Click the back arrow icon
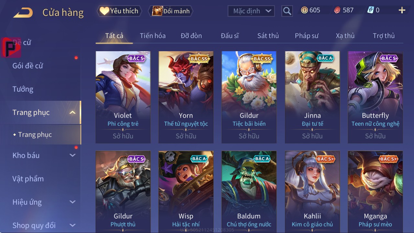The width and height of the screenshot is (414, 233). coord(23,13)
